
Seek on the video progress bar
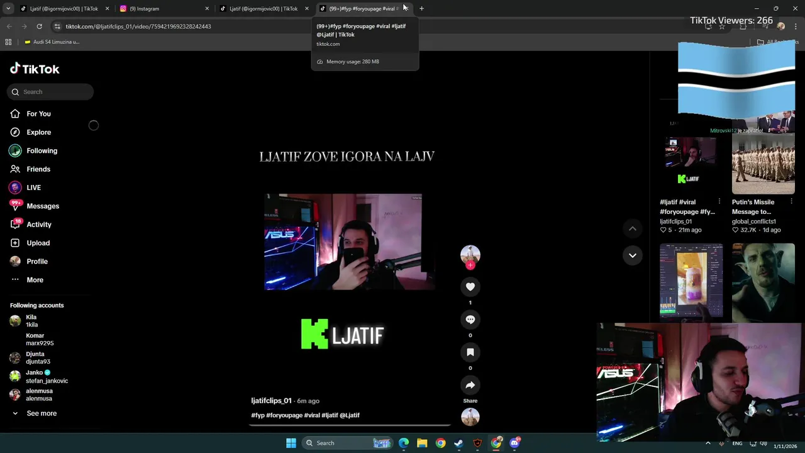(350, 425)
